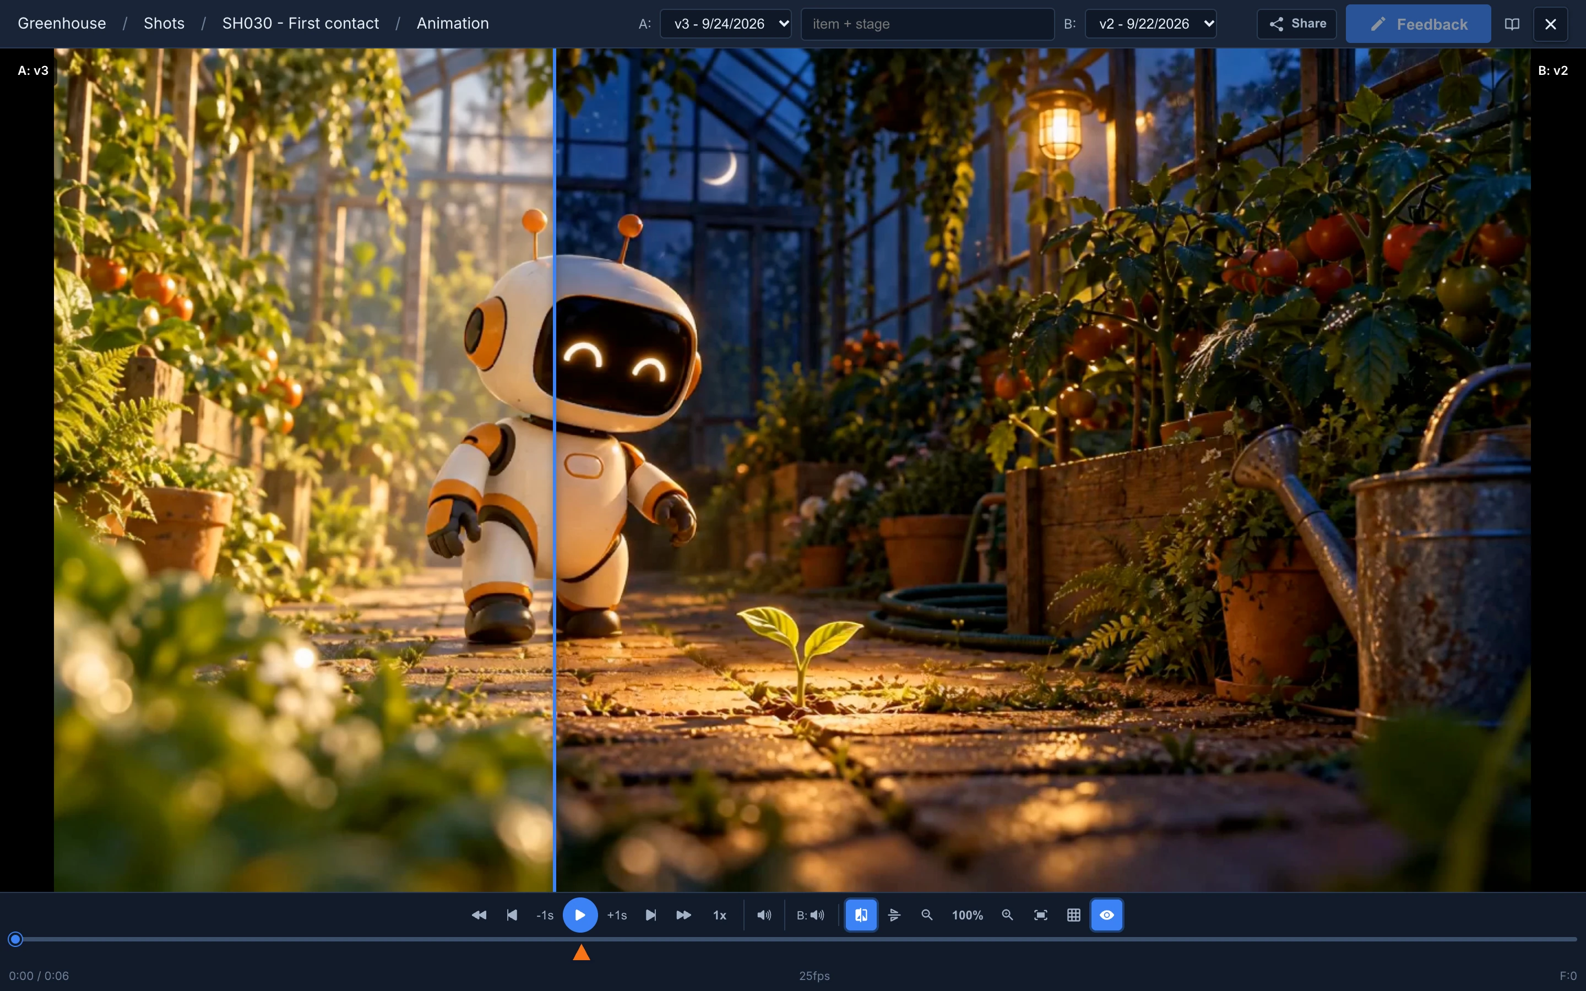Open the Feedback button
The width and height of the screenshot is (1586, 991).
pos(1418,24)
